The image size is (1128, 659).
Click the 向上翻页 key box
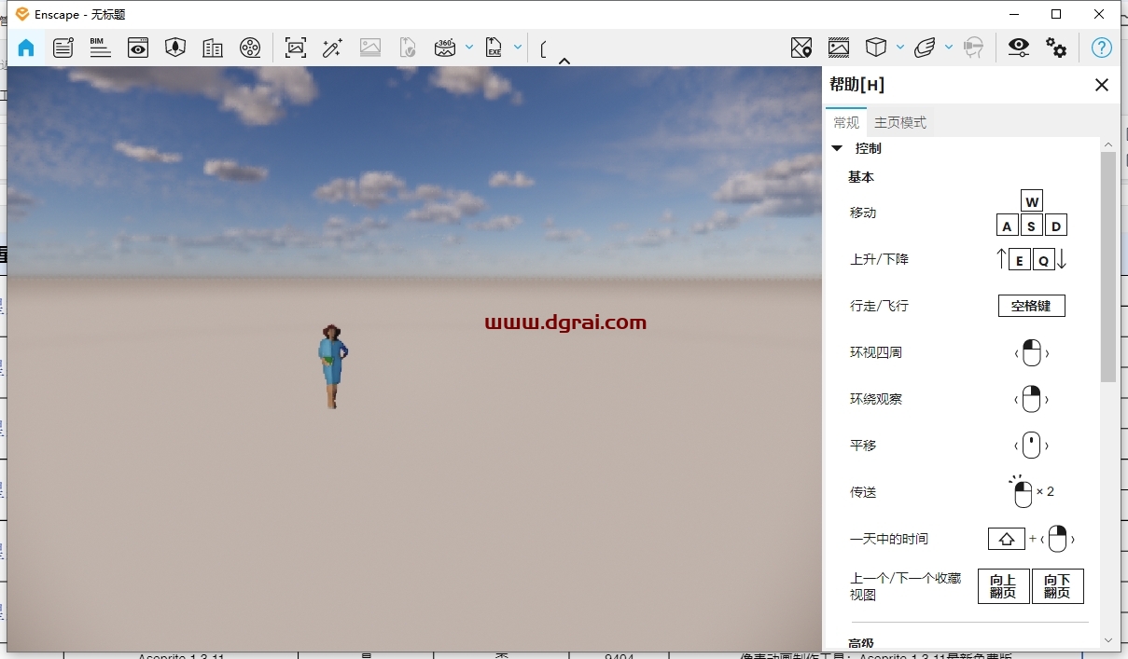(1003, 586)
